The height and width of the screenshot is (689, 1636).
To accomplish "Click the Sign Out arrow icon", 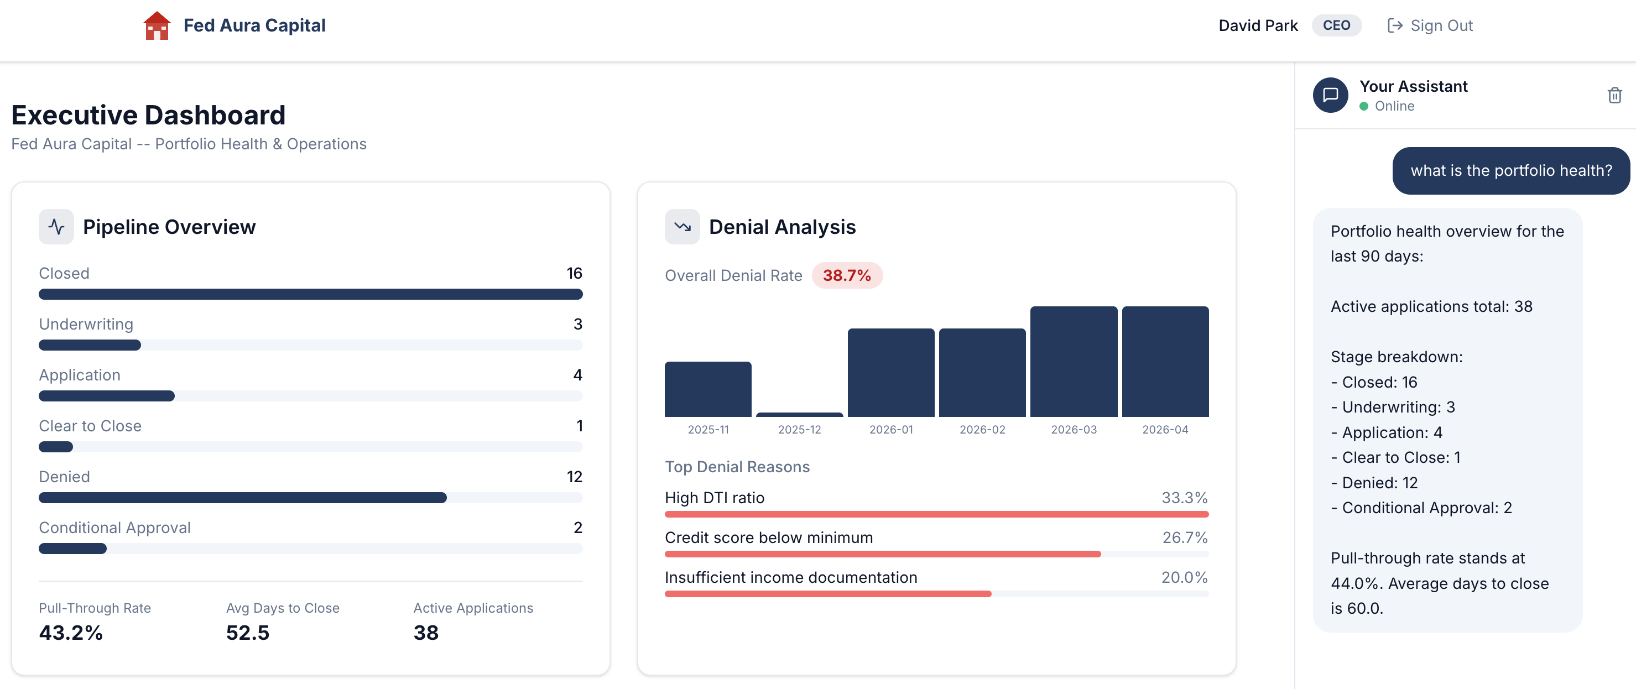I will pos(1395,25).
